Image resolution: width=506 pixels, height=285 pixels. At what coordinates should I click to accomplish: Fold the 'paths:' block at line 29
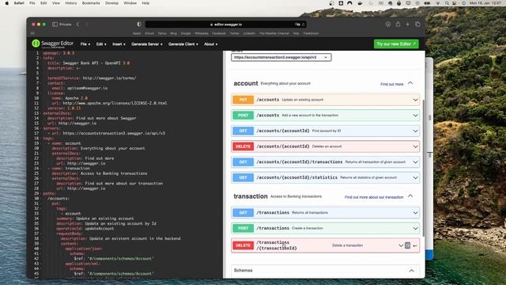coord(40,193)
